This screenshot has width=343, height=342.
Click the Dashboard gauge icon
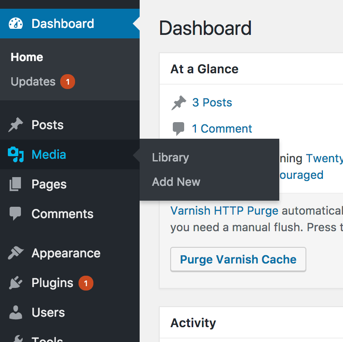16,24
